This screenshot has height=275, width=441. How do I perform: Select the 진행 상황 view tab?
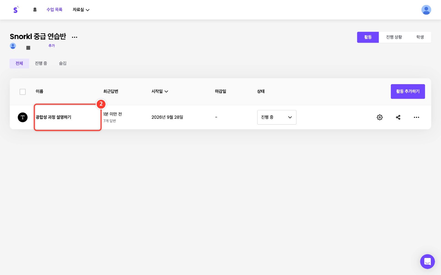click(x=394, y=37)
